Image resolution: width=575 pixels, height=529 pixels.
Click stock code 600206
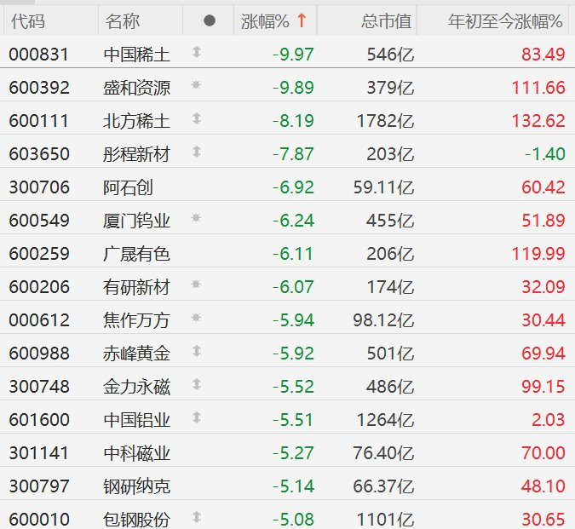click(x=39, y=287)
